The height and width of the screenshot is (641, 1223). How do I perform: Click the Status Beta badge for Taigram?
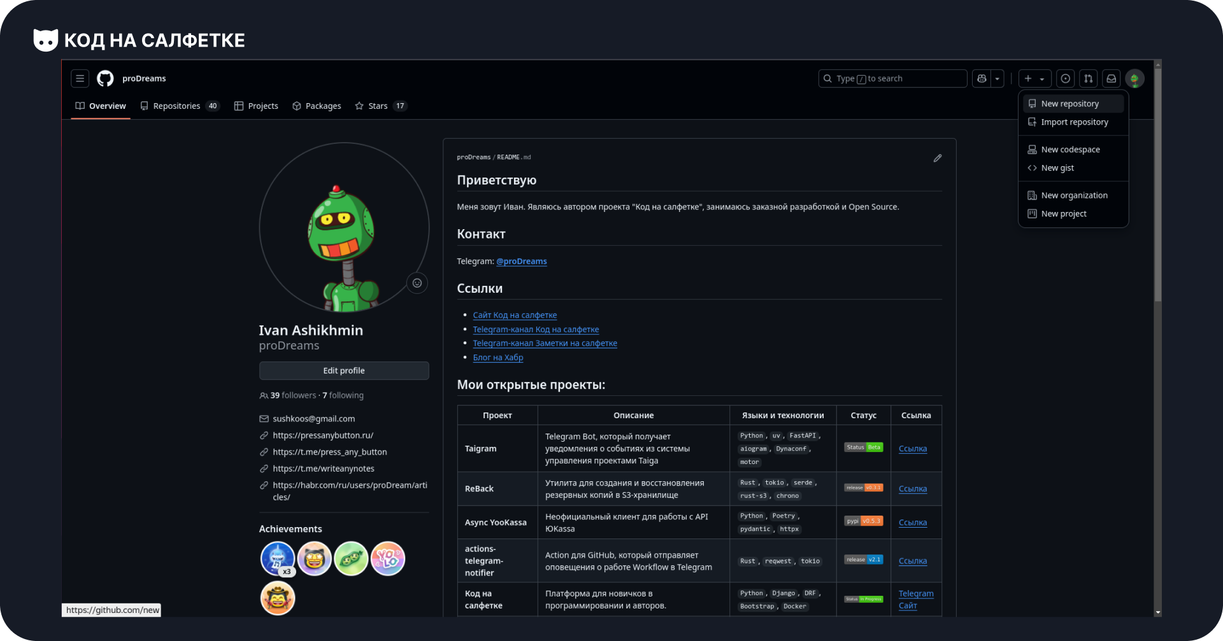864,447
